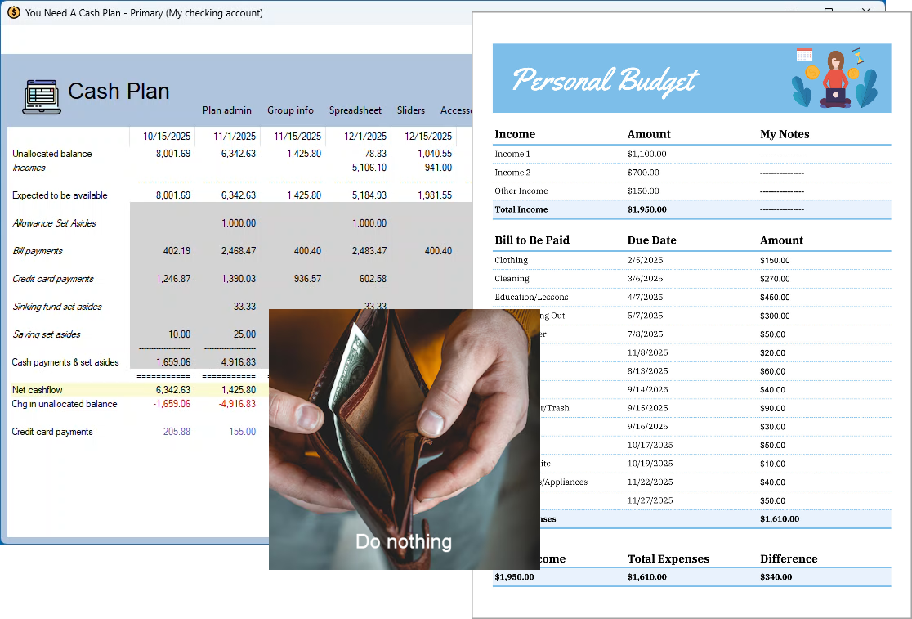Click the Net cashflow row label

[x=38, y=390]
